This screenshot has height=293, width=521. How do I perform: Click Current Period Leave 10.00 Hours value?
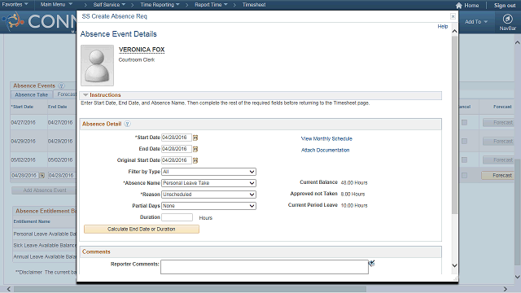click(x=354, y=206)
